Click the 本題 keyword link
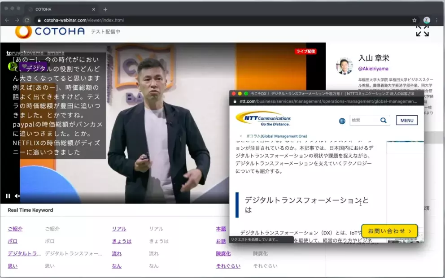 [x=221, y=229]
